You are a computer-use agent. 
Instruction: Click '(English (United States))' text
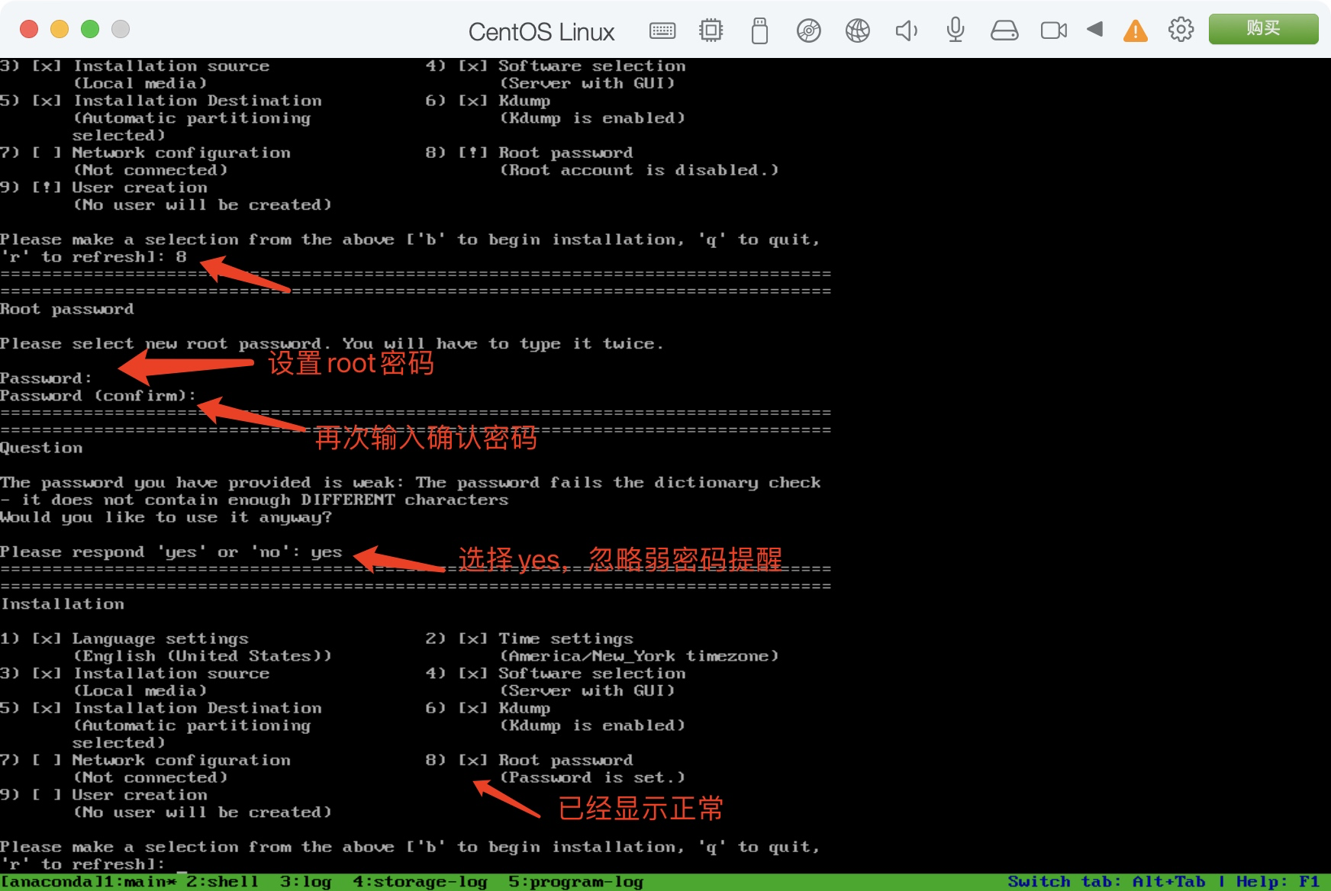point(202,656)
